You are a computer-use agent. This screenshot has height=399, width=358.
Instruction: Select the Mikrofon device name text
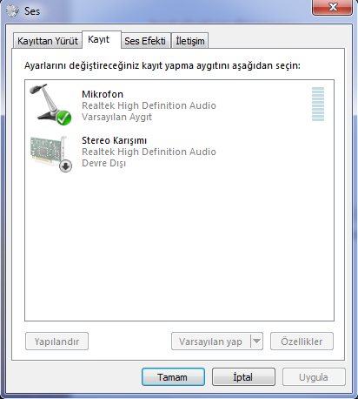point(103,94)
